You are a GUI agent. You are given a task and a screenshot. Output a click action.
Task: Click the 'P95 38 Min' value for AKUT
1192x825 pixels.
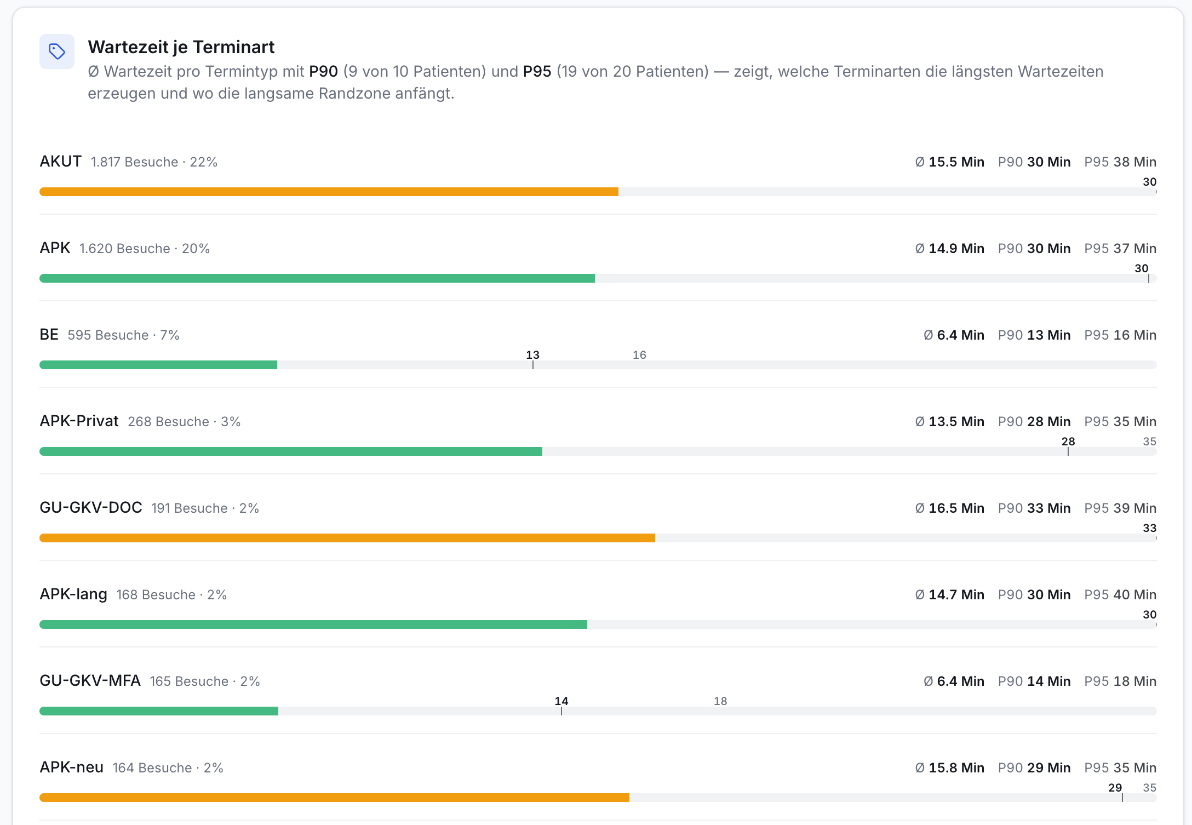pos(1120,162)
